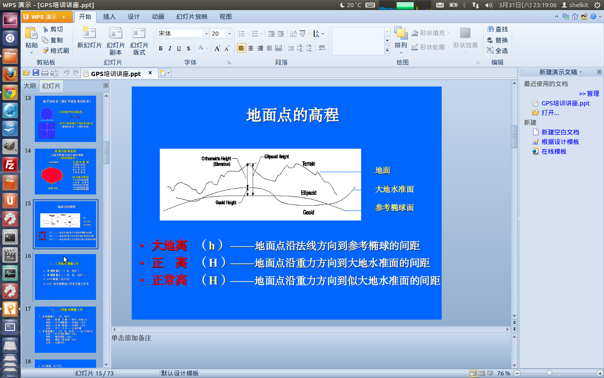Zoom in with the plus button

pos(600,373)
